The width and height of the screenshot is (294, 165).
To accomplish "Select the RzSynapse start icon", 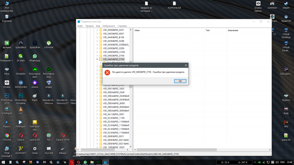I will pyautogui.click(x=35, y=72).
